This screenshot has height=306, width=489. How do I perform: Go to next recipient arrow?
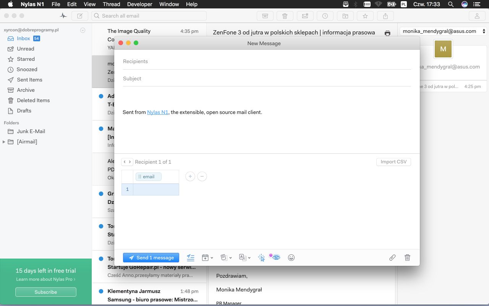[130, 162]
